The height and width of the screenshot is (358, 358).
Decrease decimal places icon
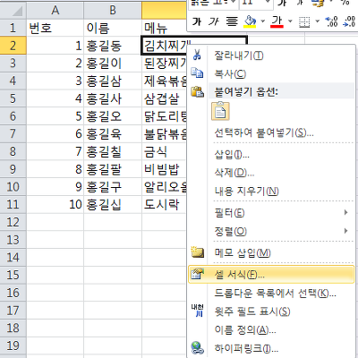tap(349, 21)
